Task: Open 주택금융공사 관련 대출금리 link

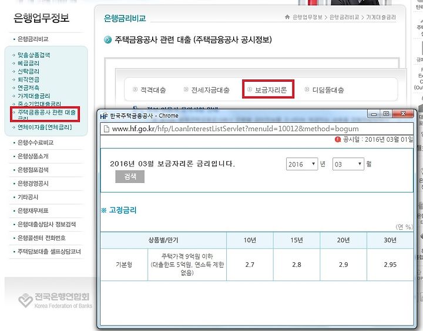Action: (46, 114)
